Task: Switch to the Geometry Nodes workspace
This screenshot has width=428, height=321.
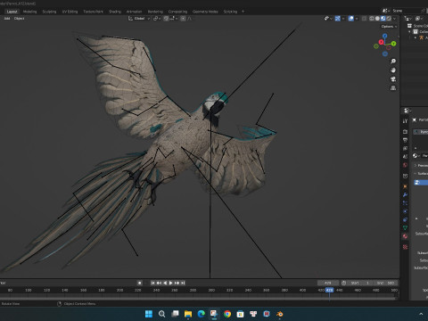Action: coord(205,12)
